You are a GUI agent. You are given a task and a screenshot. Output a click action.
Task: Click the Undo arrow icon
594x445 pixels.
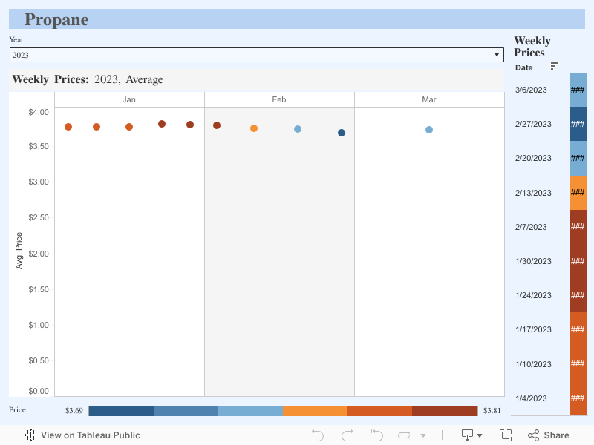pyautogui.click(x=318, y=435)
